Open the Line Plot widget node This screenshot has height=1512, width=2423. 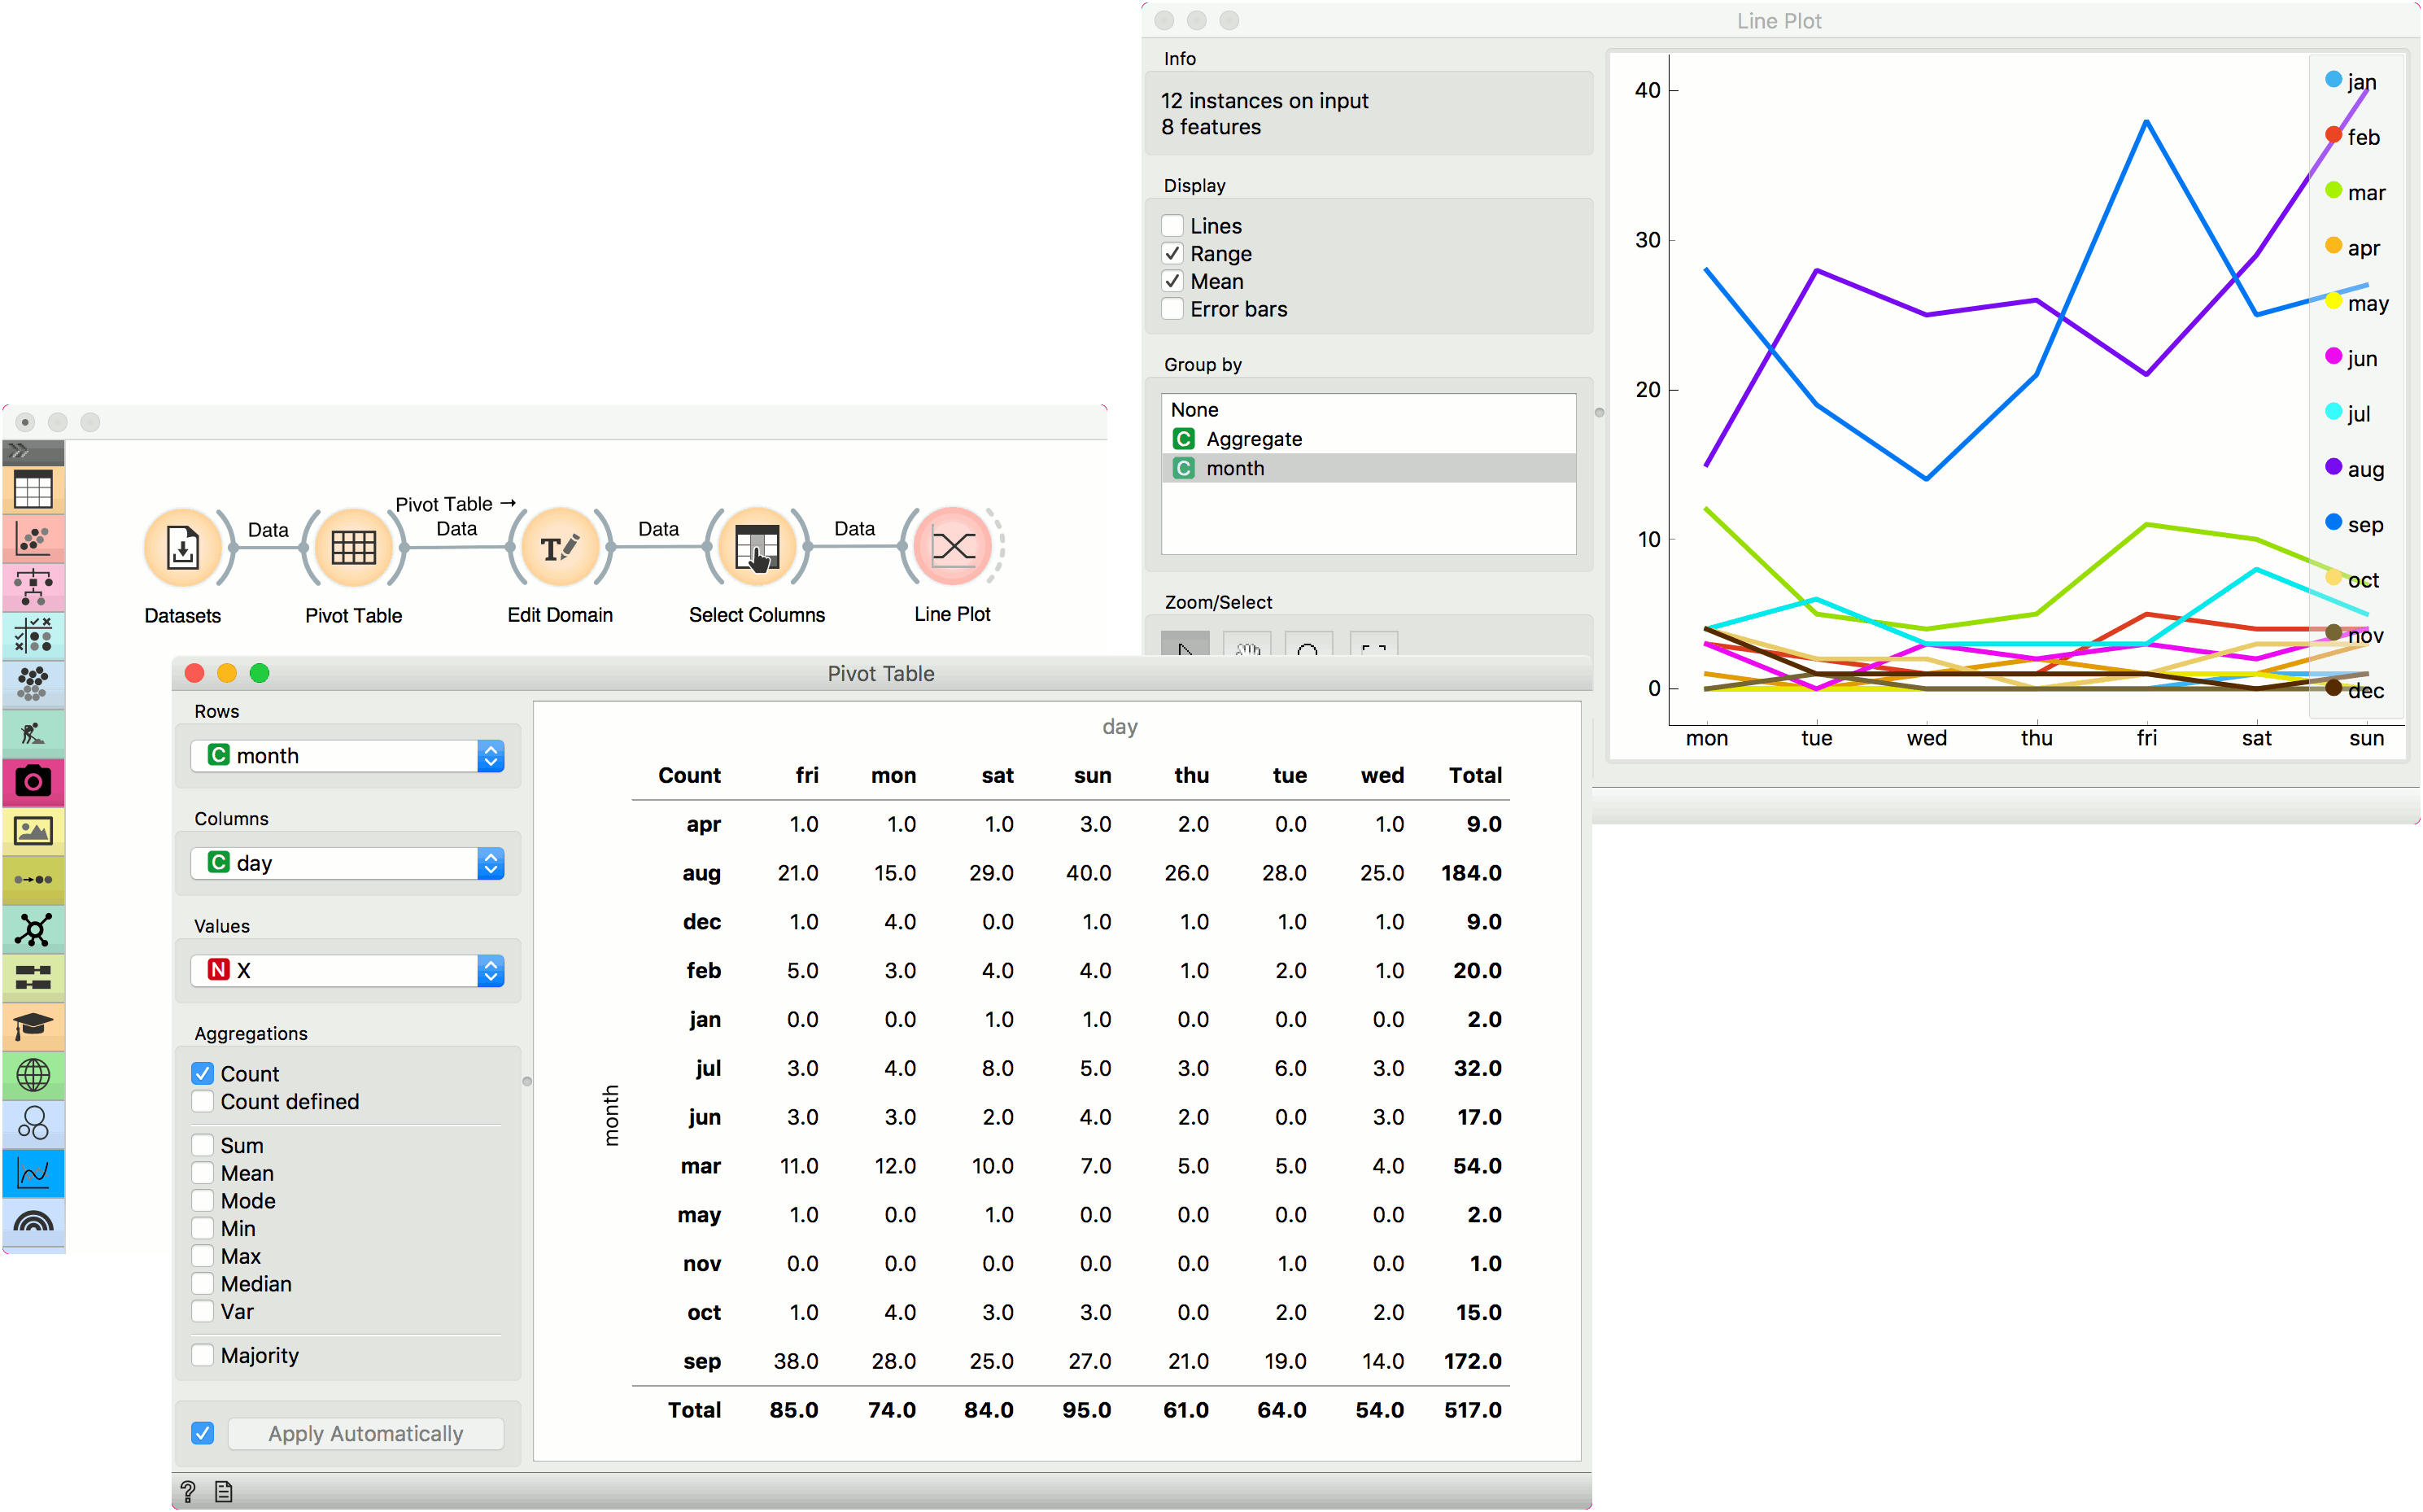coord(953,546)
